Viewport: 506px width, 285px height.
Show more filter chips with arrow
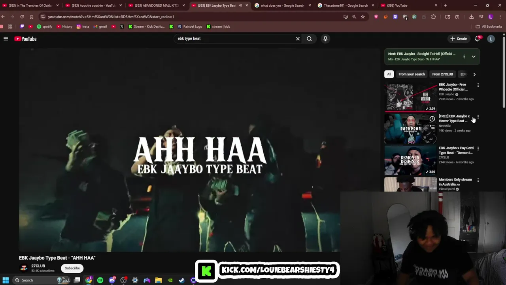coord(474,74)
